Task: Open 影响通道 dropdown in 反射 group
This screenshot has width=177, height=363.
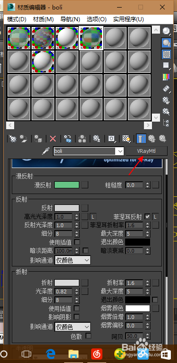Action: pos(73,260)
